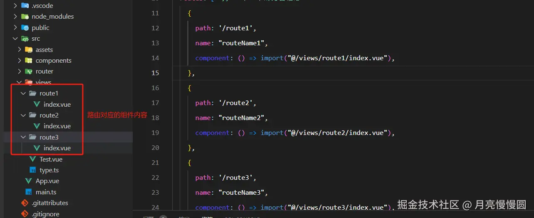Click Vue icon of route3's index.vue
Image resolution: width=534 pixels, height=218 pixels.
click(37, 148)
